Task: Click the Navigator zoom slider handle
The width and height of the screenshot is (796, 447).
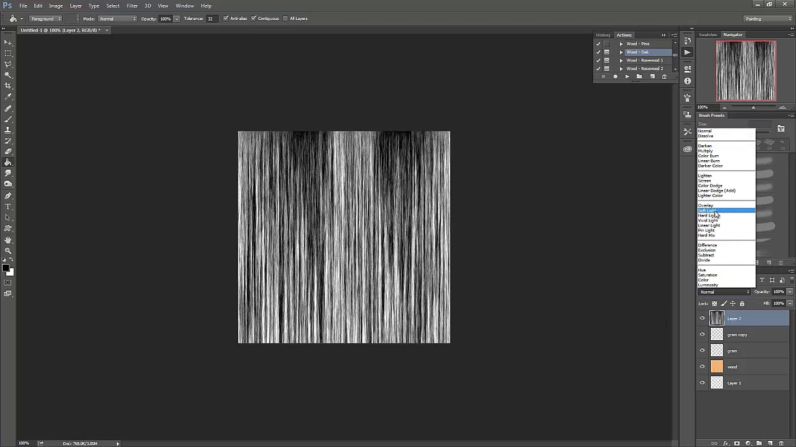Action: coord(754,107)
